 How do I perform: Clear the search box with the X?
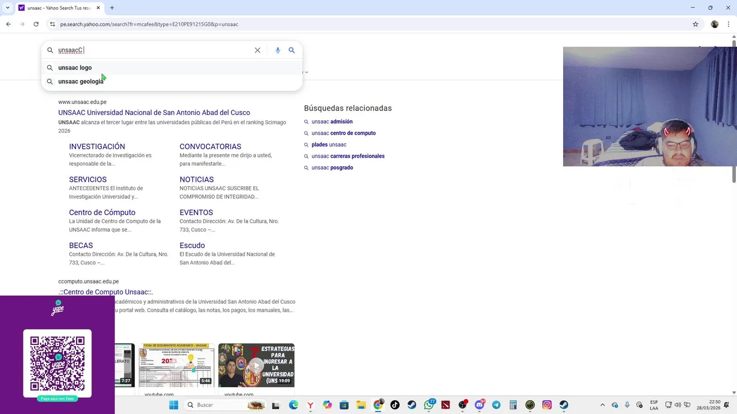point(257,50)
